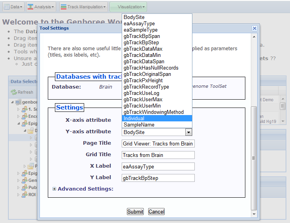Select gbTrackUseLog list option
Image resolution: width=290 pixels, height=223 pixels.
157,93
